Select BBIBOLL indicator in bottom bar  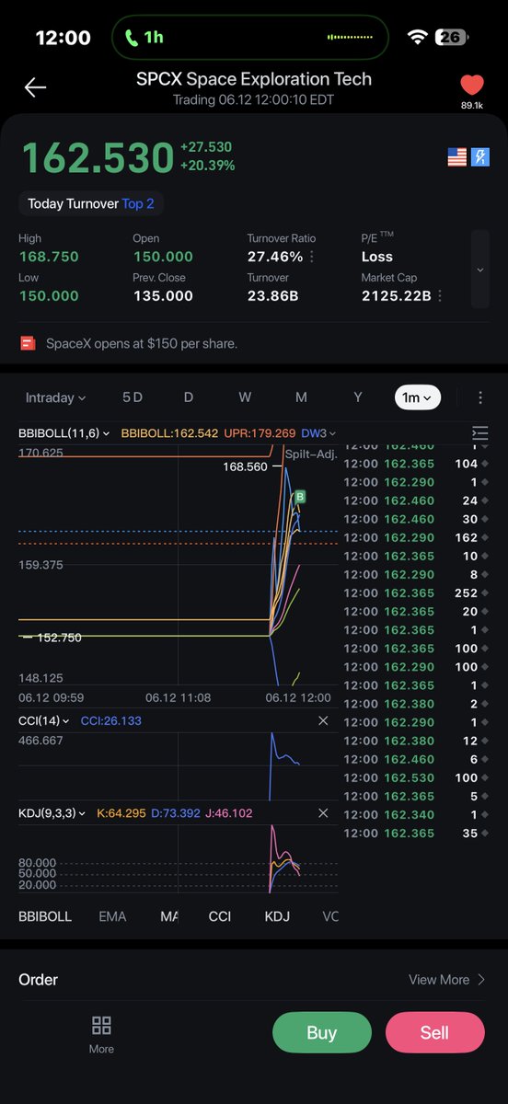point(45,916)
